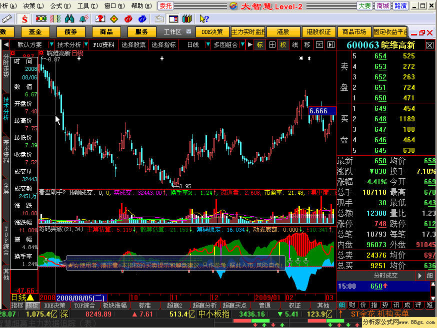This screenshot has width=437, height=328.
Task: Open the 公式(U) menu
Action: 60,5
